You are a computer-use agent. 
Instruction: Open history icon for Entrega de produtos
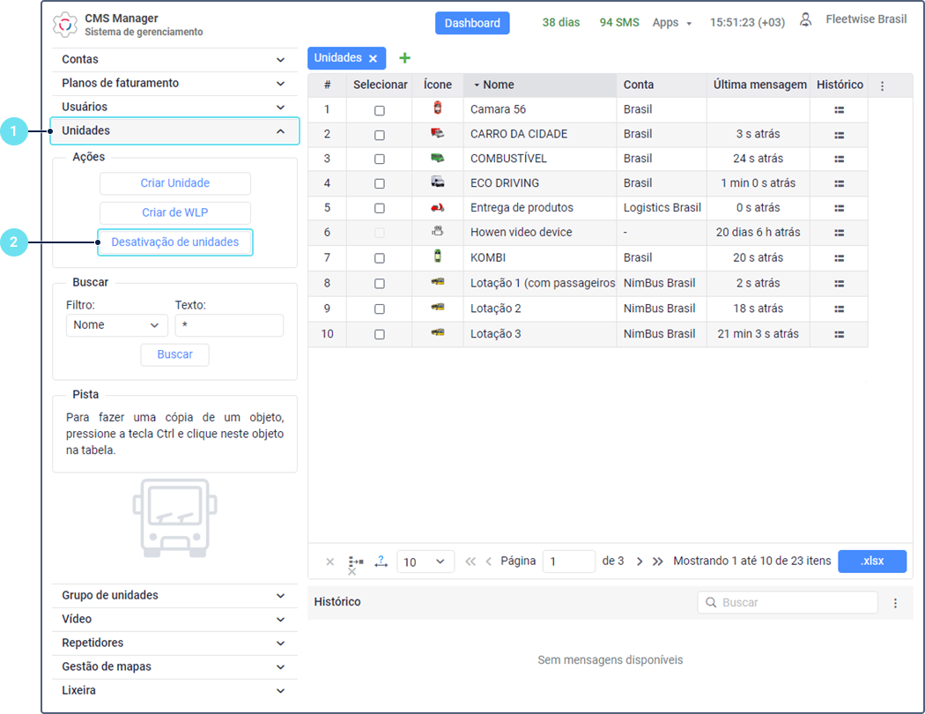click(839, 208)
